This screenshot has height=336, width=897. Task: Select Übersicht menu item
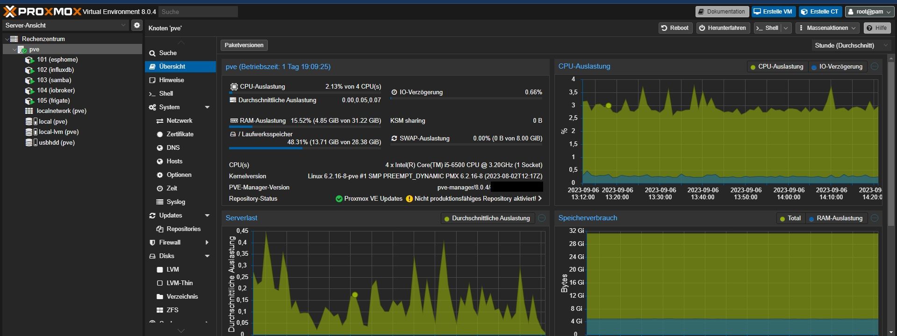point(180,67)
